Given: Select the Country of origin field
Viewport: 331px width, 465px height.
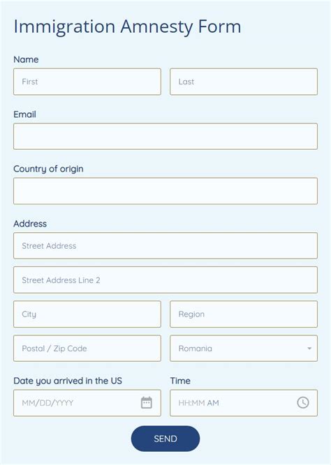Looking at the screenshot, I should point(165,191).
